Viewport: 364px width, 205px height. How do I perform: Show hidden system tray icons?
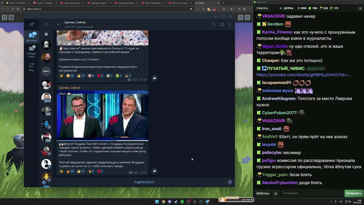click(x=331, y=202)
